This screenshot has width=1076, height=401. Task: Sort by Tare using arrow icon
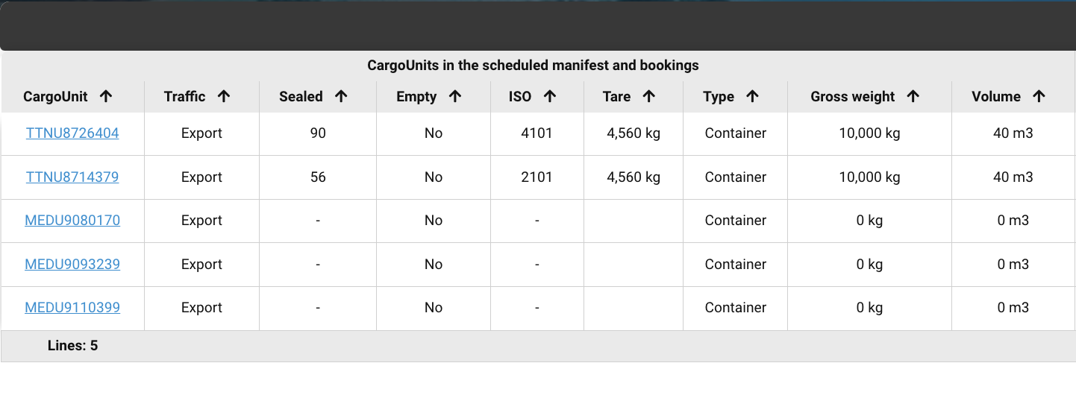click(648, 96)
